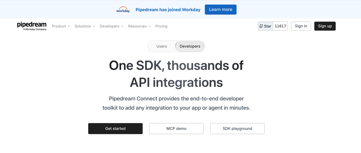Click the Sign up button
361x153 pixels.
tap(325, 26)
